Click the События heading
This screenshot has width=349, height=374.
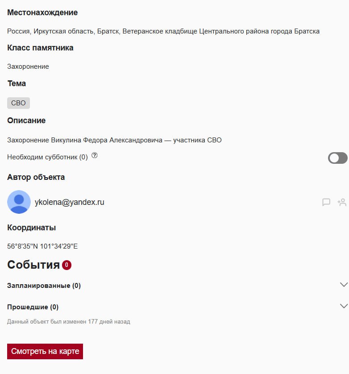(33, 265)
